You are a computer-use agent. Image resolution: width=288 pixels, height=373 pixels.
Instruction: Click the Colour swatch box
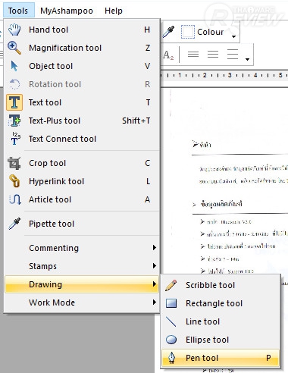(x=188, y=32)
